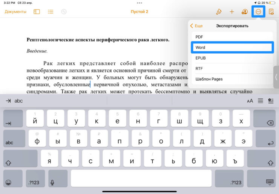Tap the ж key
The width and height of the screenshot is (279, 194).
(223, 139)
